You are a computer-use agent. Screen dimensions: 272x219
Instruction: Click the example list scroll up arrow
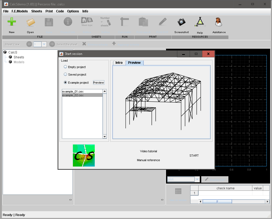[x=105, y=91]
